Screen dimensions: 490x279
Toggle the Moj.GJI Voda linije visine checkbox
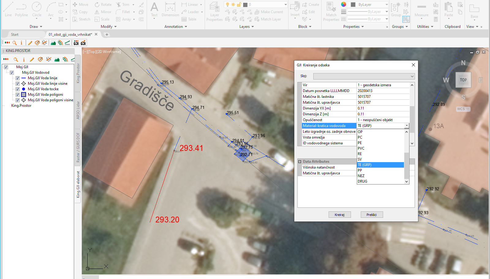tap(17, 84)
